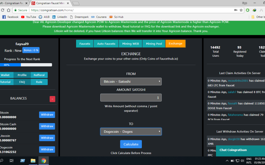
Task: Click the Amount Satoshi input field
Action: click(131, 98)
